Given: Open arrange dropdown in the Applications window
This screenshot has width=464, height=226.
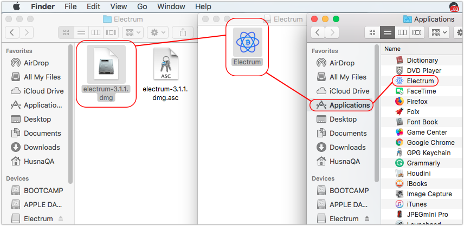Looking at the screenshot, I should coord(439,32).
